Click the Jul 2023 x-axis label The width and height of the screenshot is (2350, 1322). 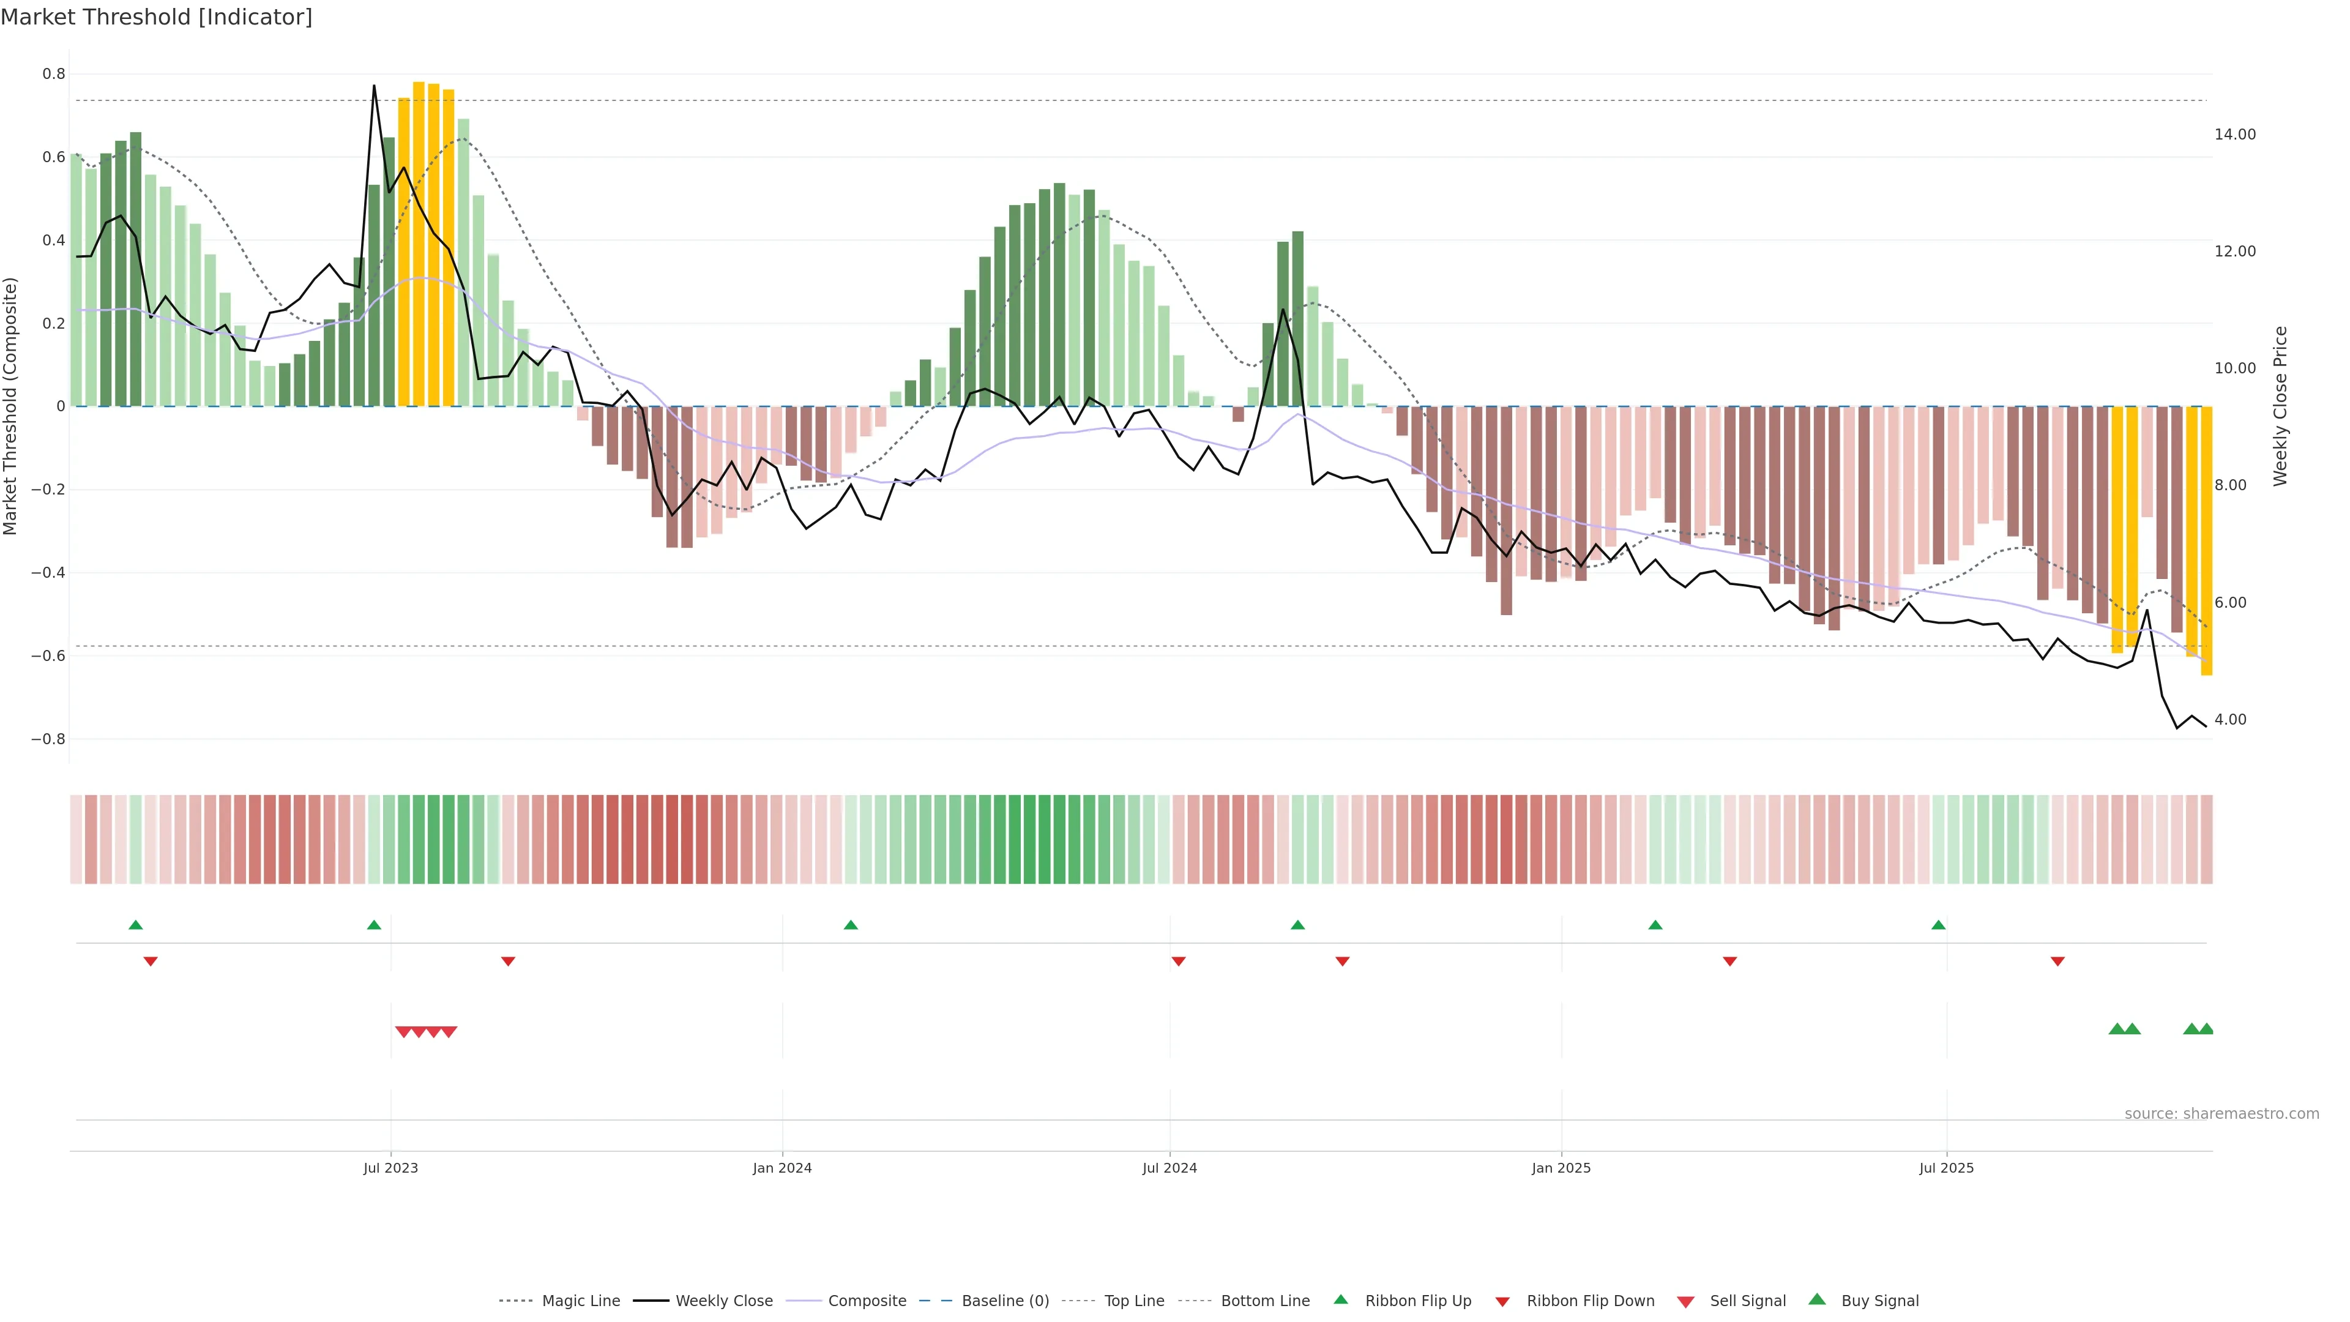point(390,1168)
